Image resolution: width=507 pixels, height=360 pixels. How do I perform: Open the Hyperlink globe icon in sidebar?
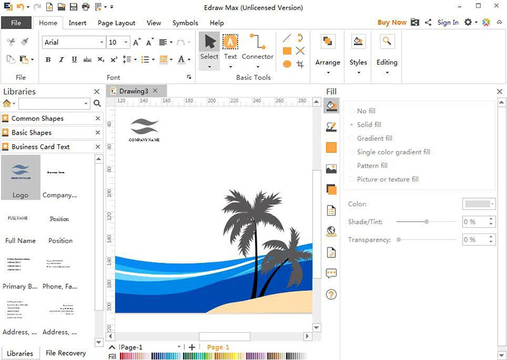point(331,232)
